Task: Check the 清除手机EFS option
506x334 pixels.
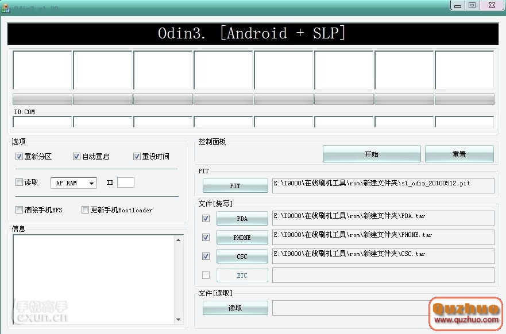Action: click(x=19, y=210)
